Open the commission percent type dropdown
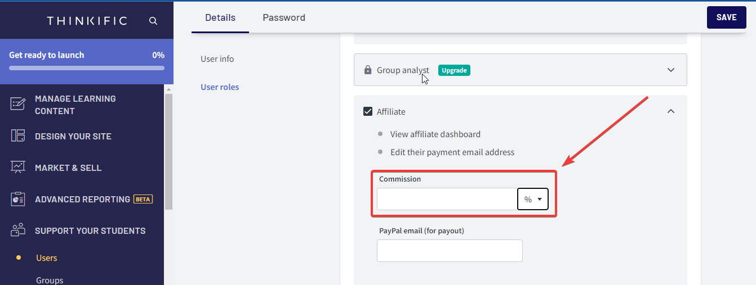 pos(533,199)
